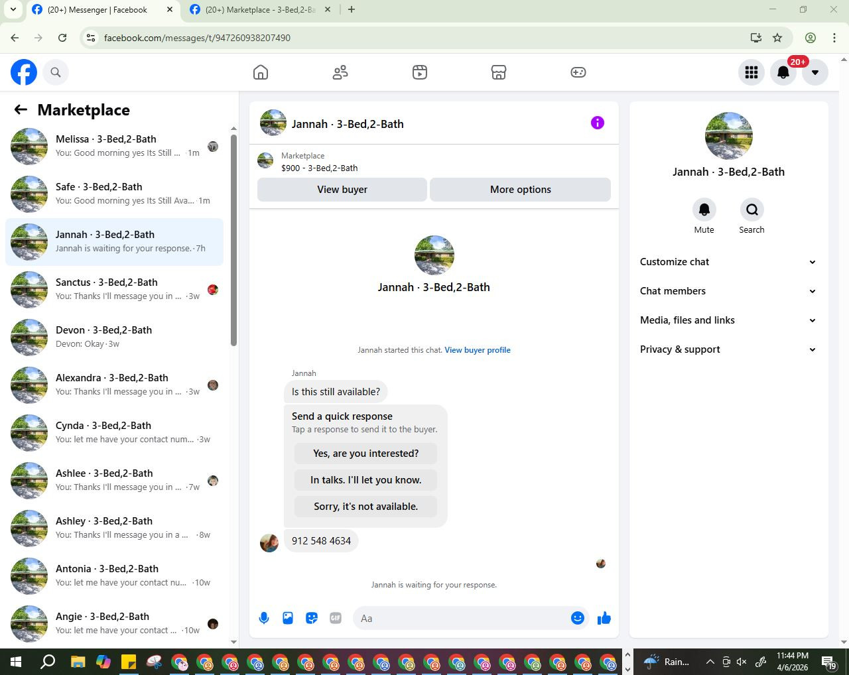The width and height of the screenshot is (849, 675).
Task: Click the browser reload button
Action: (x=62, y=38)
